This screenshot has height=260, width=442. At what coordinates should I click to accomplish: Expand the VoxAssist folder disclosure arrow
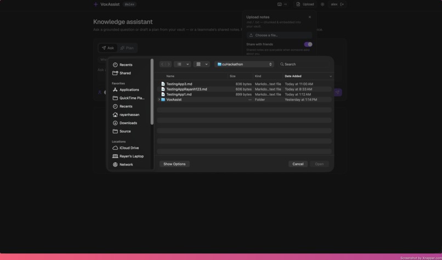159,99
